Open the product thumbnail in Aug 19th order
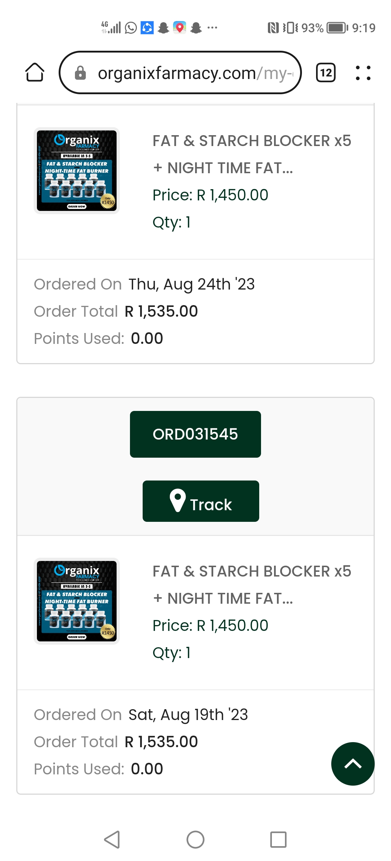 pyautogui.click(x=77, y=601)
